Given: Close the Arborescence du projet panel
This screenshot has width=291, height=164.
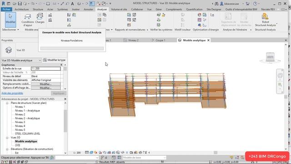Looking at the screenshot, I should [65, 99].
